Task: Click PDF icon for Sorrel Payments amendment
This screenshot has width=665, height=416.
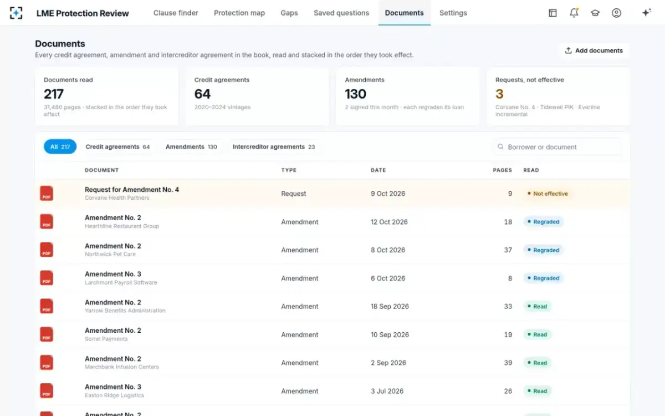Action: coord(47,334)
